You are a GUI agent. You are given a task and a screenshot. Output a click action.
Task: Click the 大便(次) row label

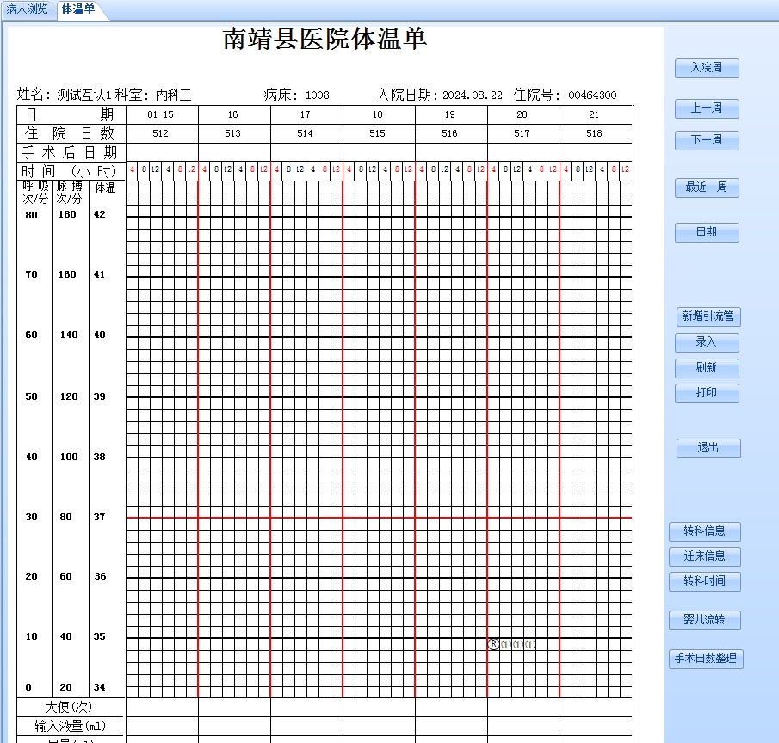tap(69, 707)
